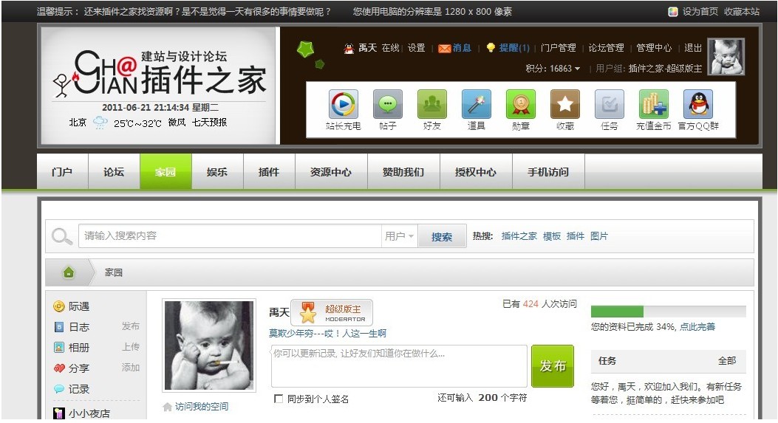Open the 授权中心 navigation tab

point(476,171)
